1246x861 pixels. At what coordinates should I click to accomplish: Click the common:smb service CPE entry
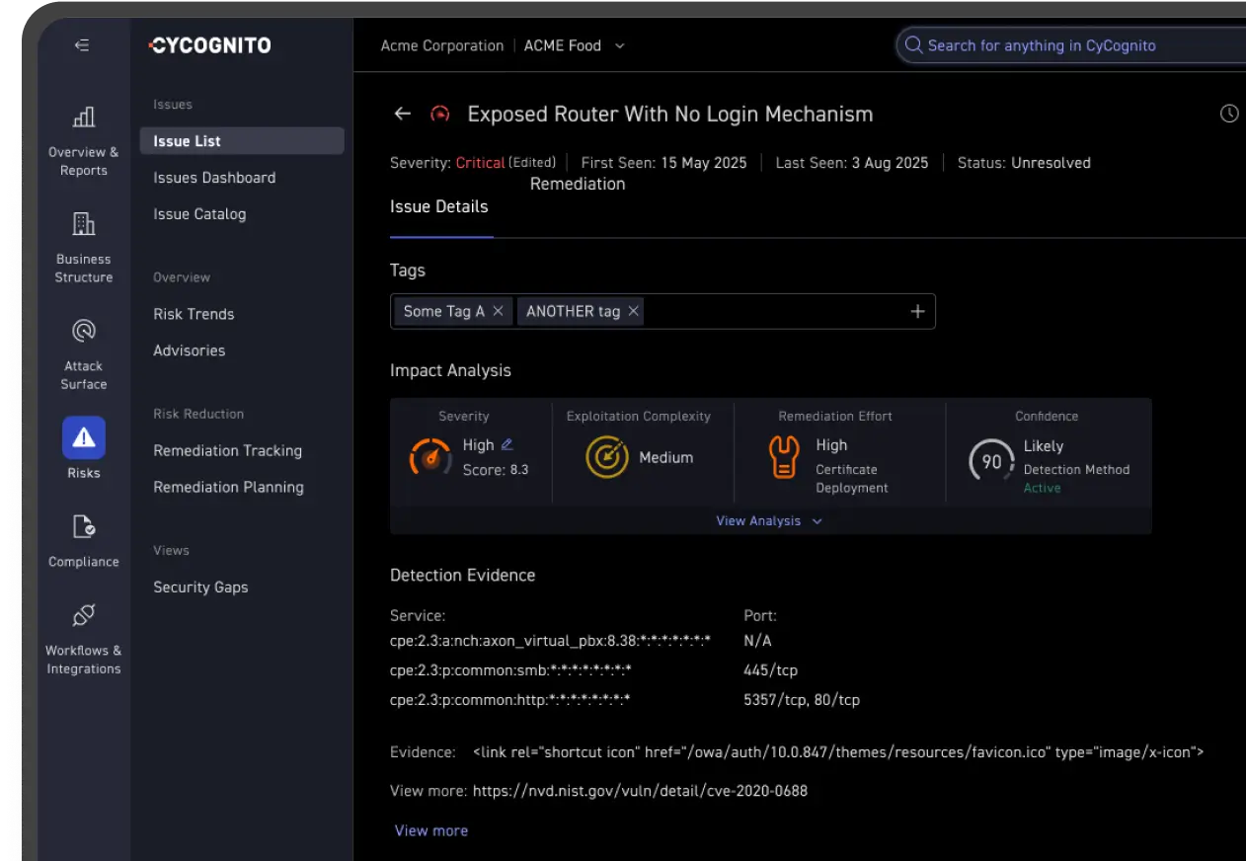(x=510, y=670)
